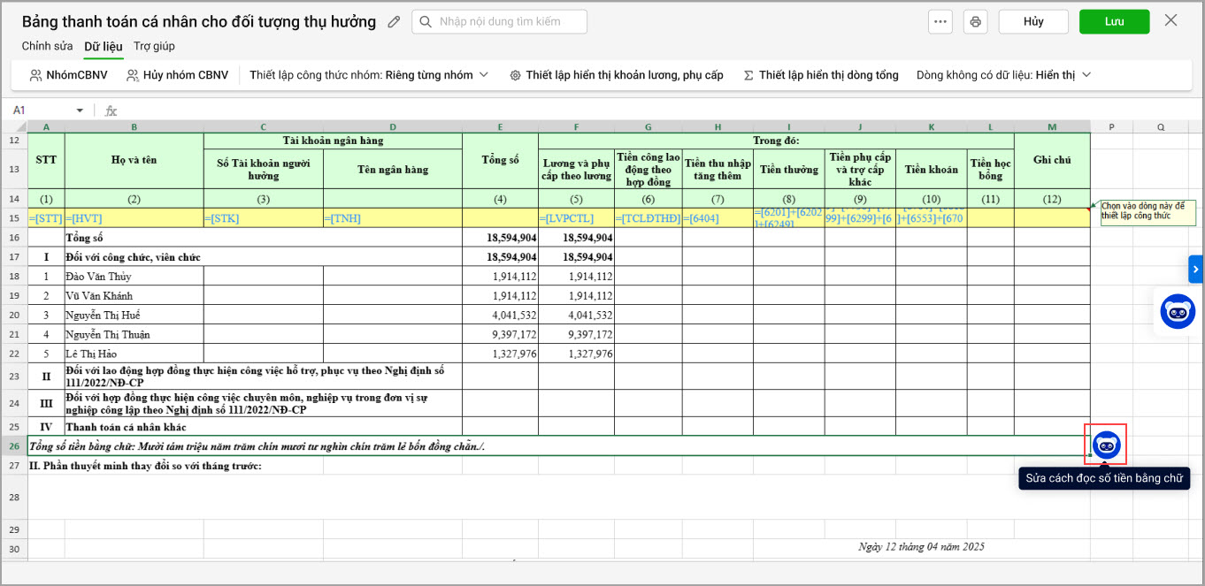Click the robot assistant icon at right edge

[1178, 311]
